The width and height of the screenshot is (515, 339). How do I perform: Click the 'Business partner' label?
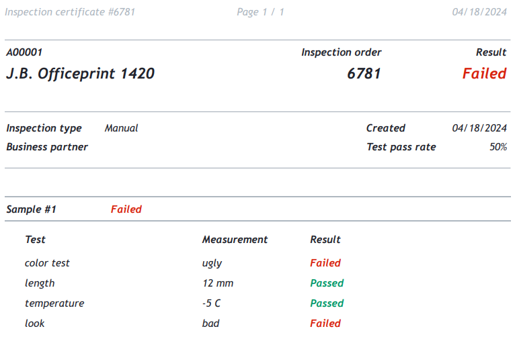click(47, 147)
